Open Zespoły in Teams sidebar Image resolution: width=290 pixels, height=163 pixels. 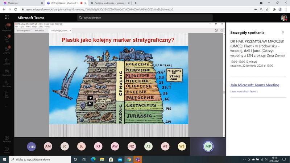pos(7,50)
